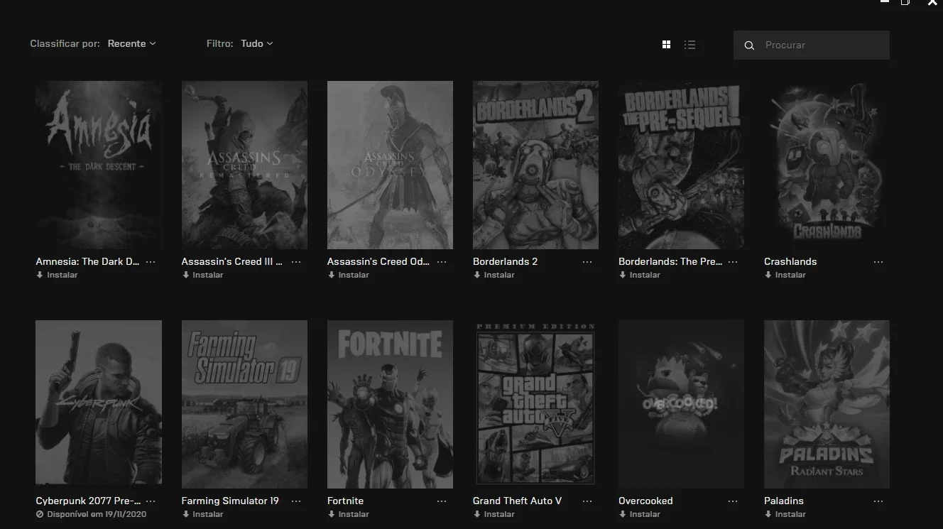Viewport: 943px width, 529px height.
Task: Click the Filtro label
Action: coord(219,44)
